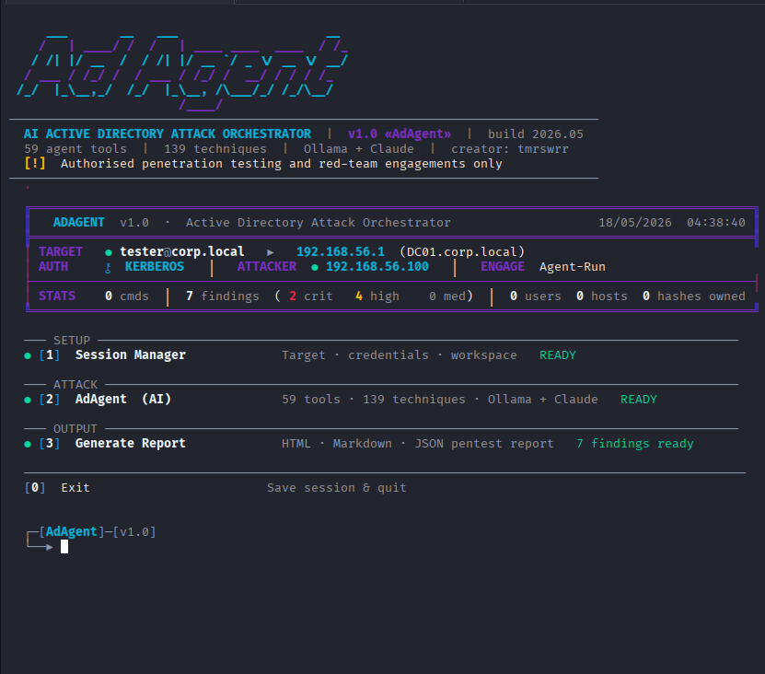
Task: Click the key icon next to KERBEROS
Action: coord(109,267)
